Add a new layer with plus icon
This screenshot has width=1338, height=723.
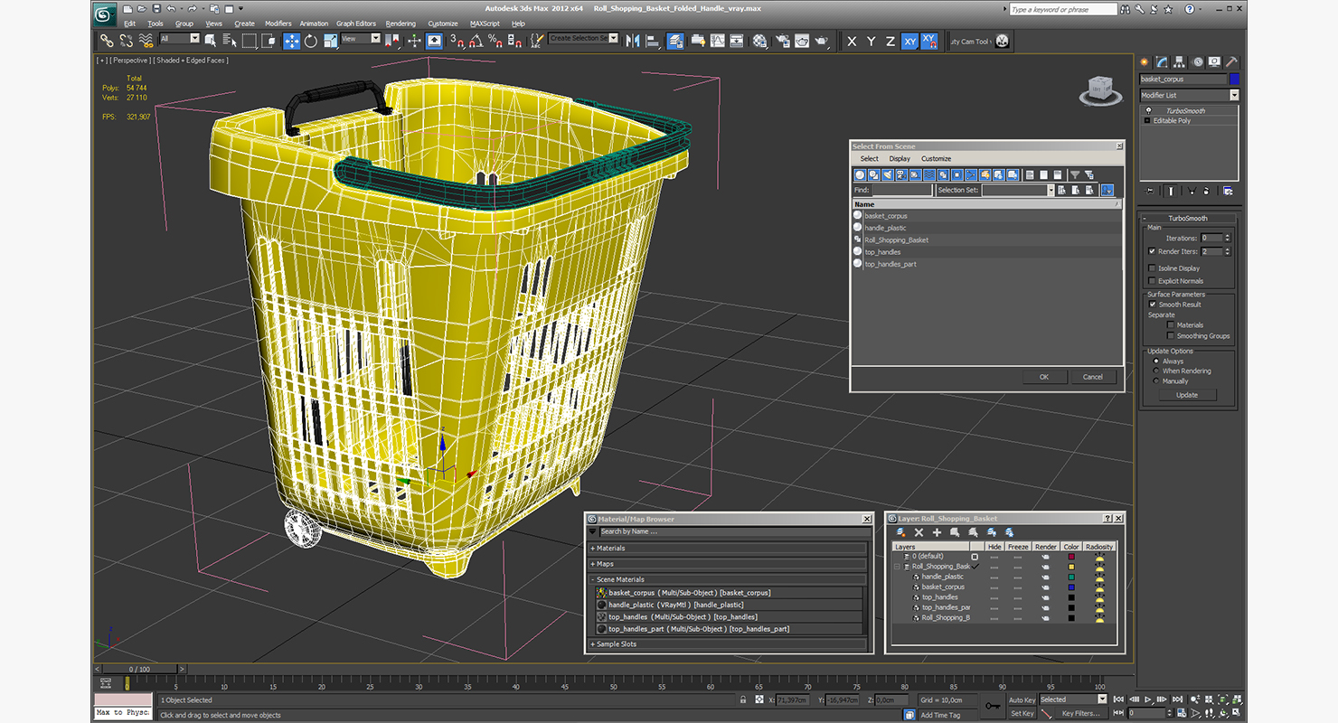coord(937,533)
